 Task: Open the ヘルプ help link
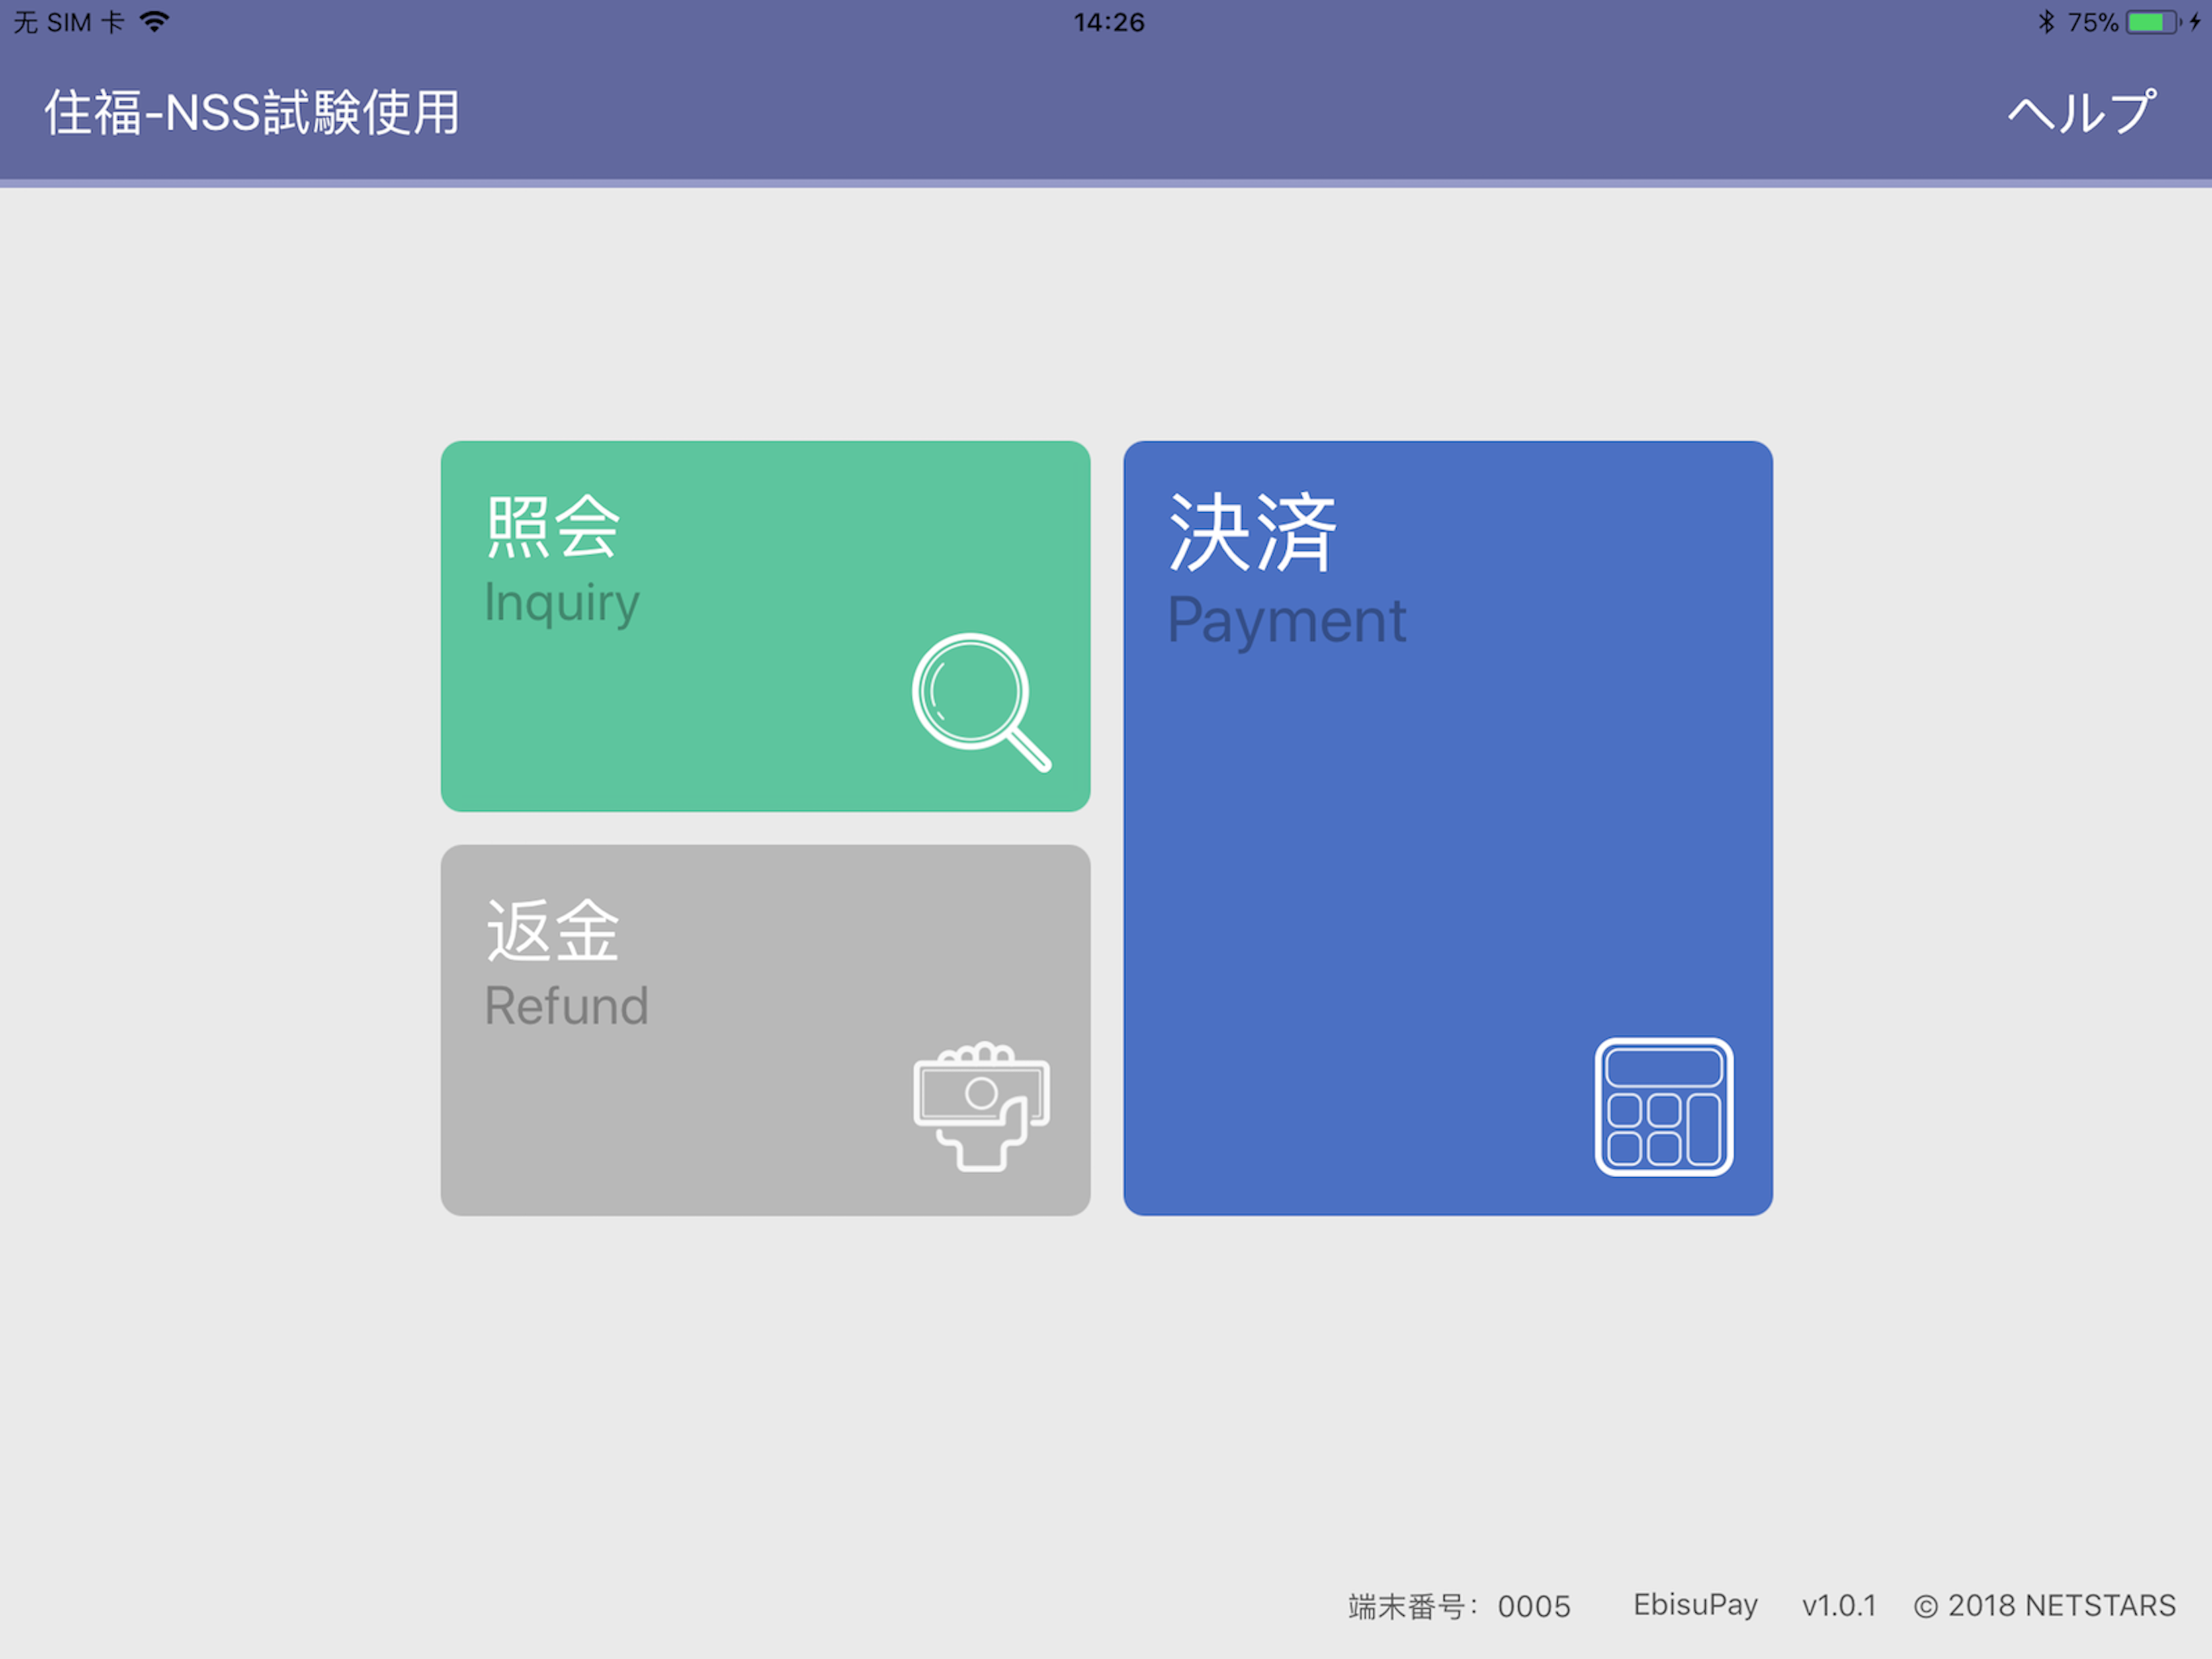click(x=2080, y=112)
